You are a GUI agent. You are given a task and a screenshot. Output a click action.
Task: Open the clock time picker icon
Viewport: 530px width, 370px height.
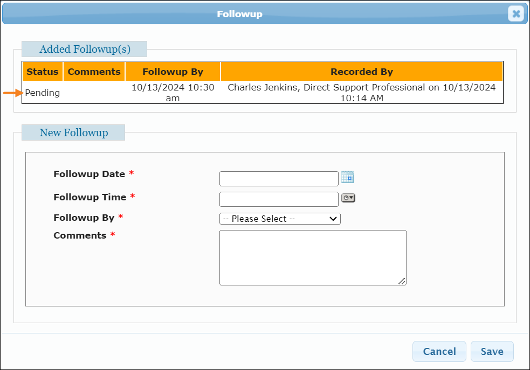348,198
